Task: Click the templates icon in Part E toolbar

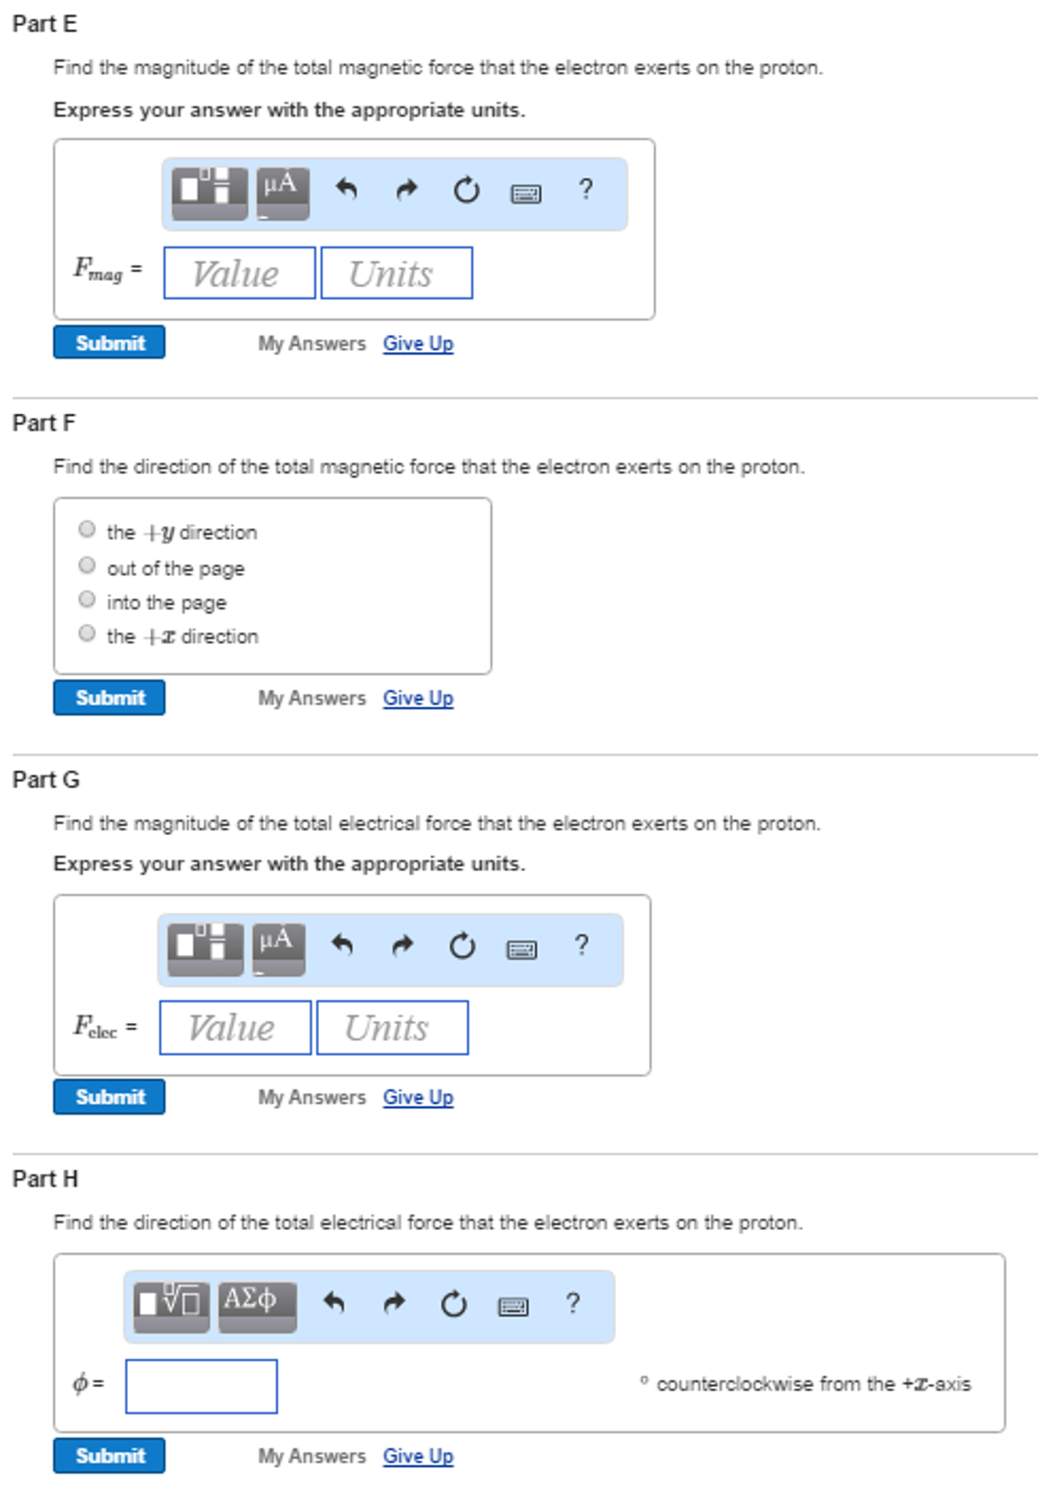Action: pyautogui.click(x=209, y=193)
